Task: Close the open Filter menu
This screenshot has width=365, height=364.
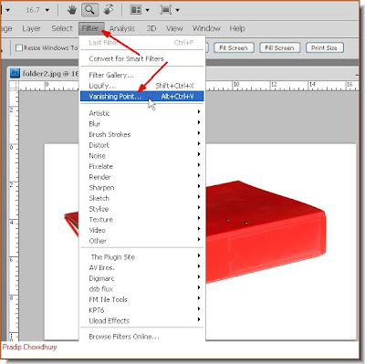Action: (91, 28)
